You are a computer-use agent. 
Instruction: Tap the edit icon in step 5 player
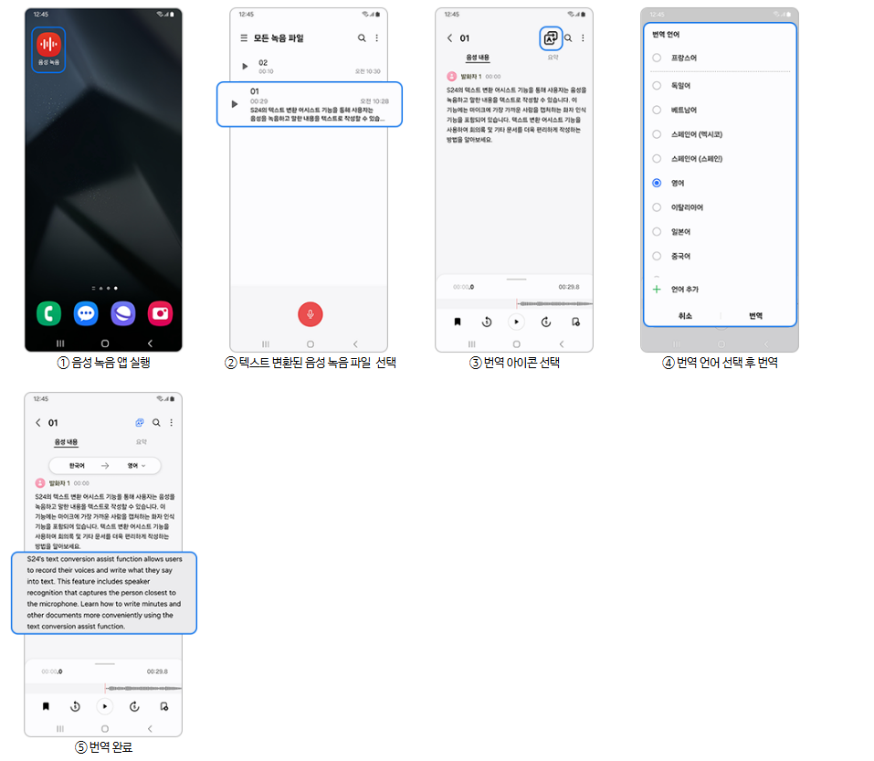(x=163, y=706)
